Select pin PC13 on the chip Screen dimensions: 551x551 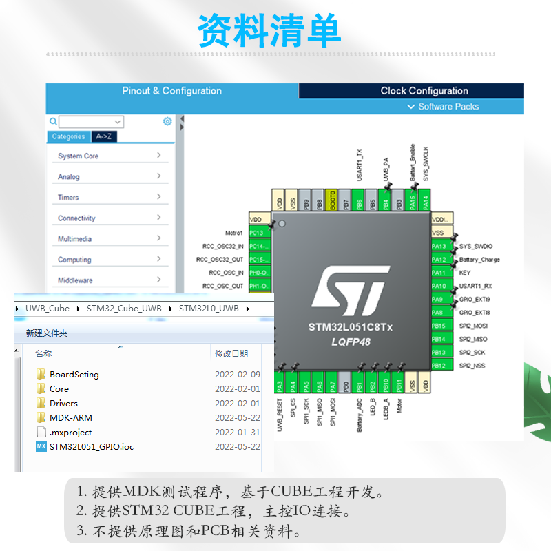pos(260,233)
